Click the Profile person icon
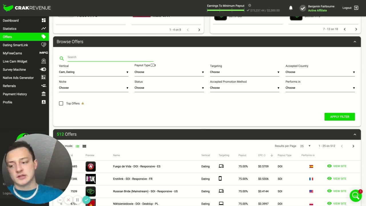Screen dimensions: 366x206 click(x=43, y=102)
